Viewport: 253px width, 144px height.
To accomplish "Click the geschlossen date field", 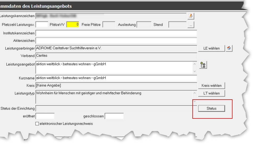I will tap(114, 116).
